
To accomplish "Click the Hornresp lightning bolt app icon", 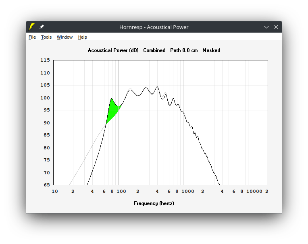I will 32,27.
